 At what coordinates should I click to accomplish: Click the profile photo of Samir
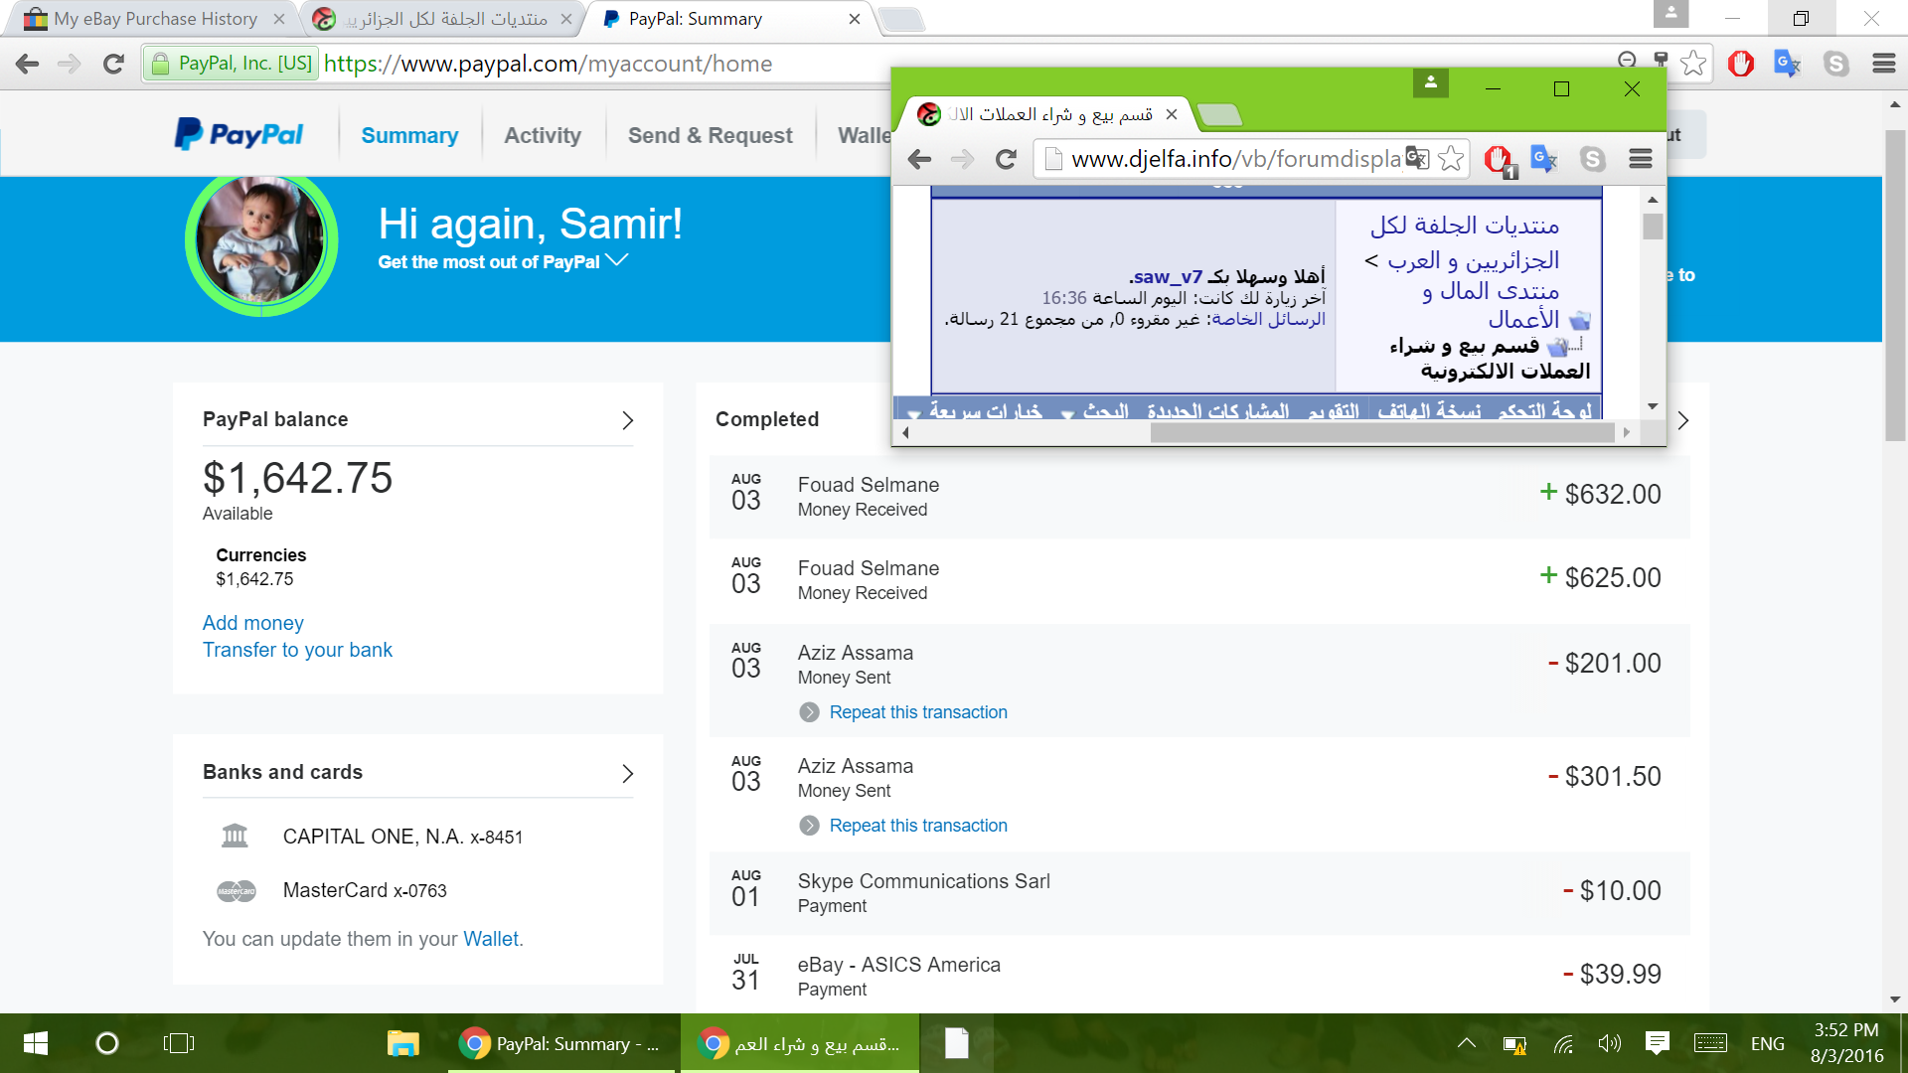[261, 240]
